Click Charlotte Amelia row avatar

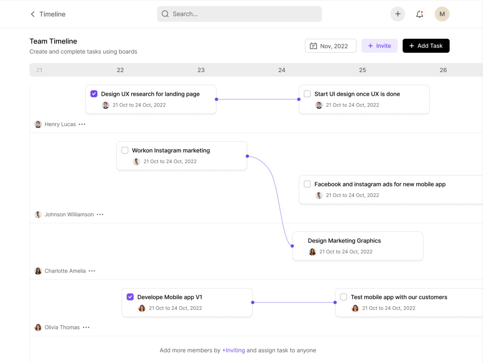[x=38, y=271]
